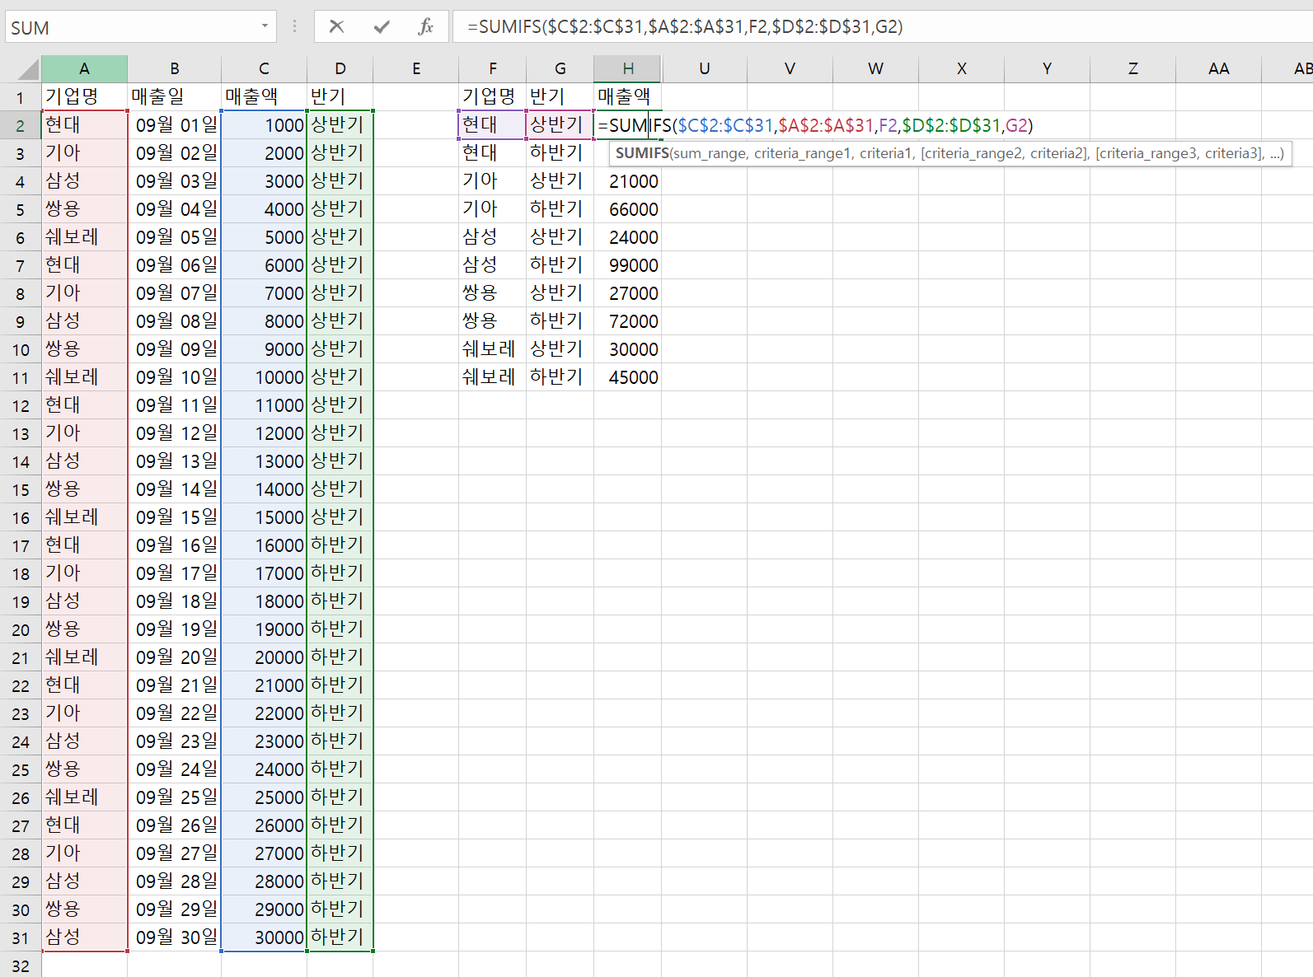Click cell B1 labeled 매출일
The width and height of the screenshot is (1313, 977).
coord(175,97)
